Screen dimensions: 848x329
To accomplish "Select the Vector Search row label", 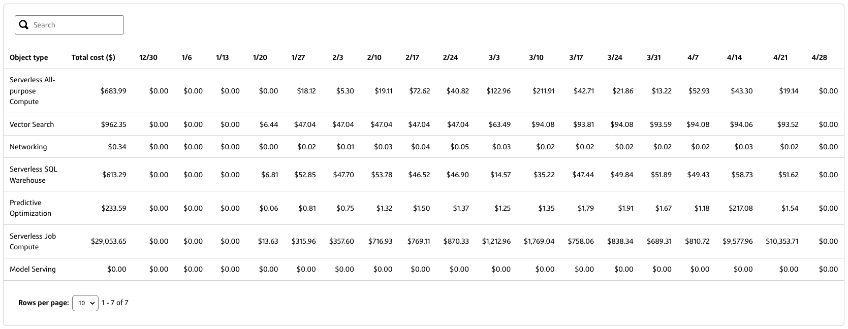I will (x=32, y=124).
